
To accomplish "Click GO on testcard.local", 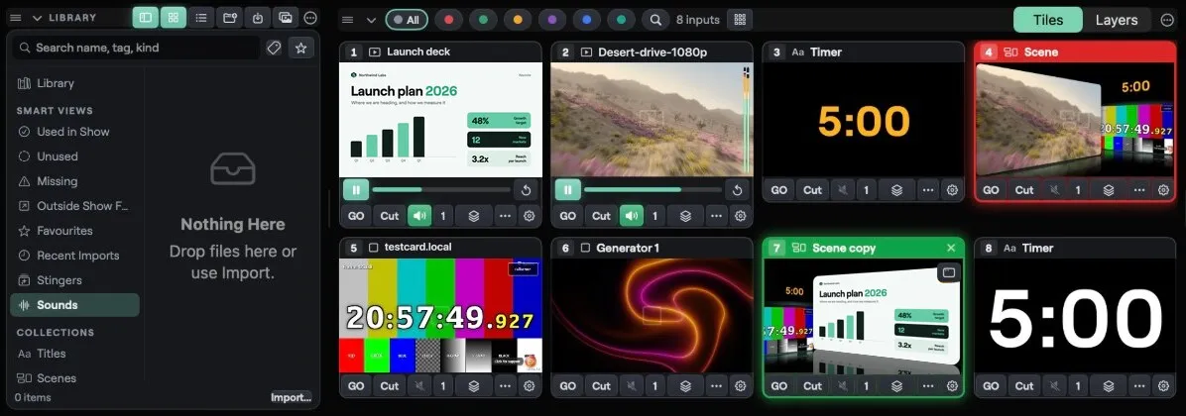I will [356, 386].
